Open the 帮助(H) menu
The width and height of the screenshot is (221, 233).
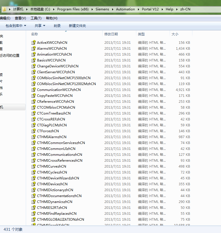pyautogui.click(x=52, y=18)
